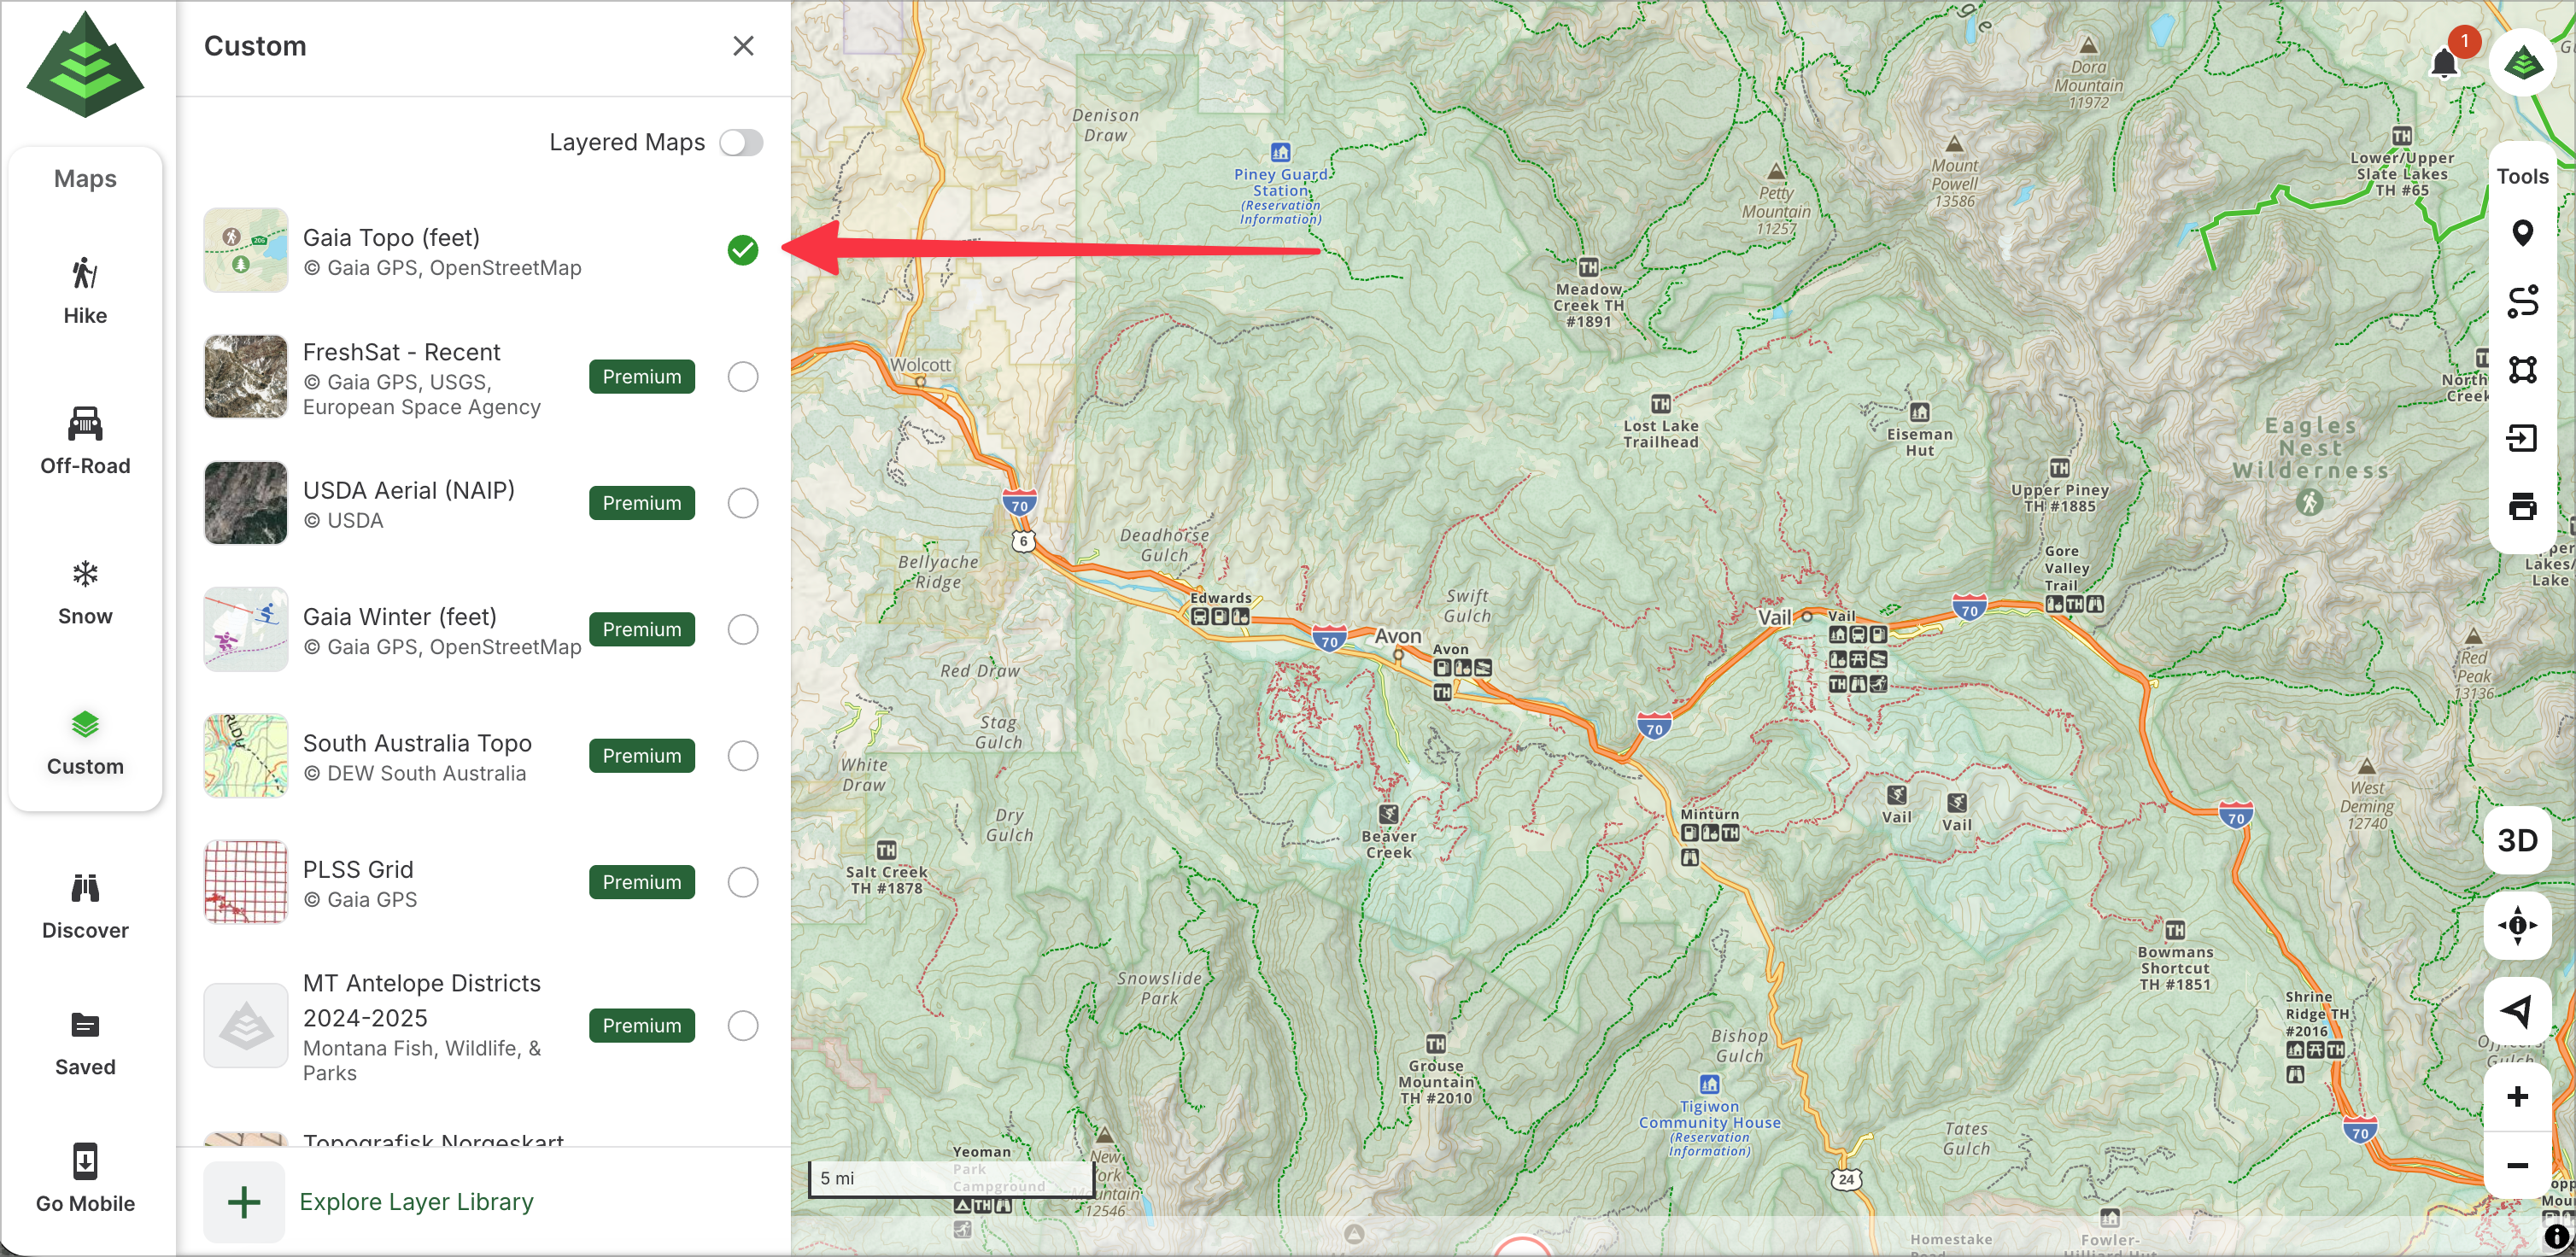Open the Saved items section
The width and height of the screenshot is (2576, 1257).
(85, 1043)
